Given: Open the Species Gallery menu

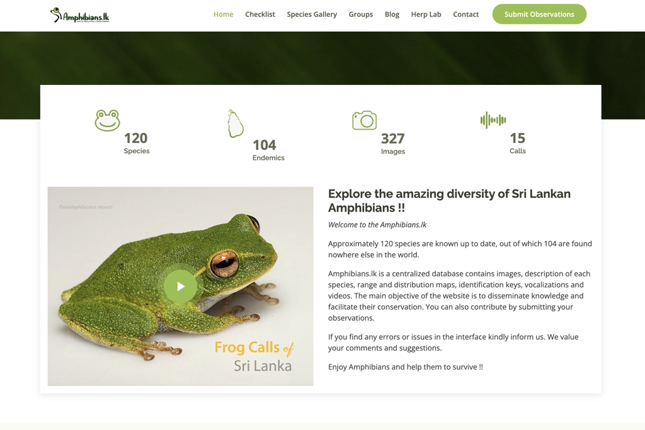Looking at the screenshot, I should tap(312, 14).
